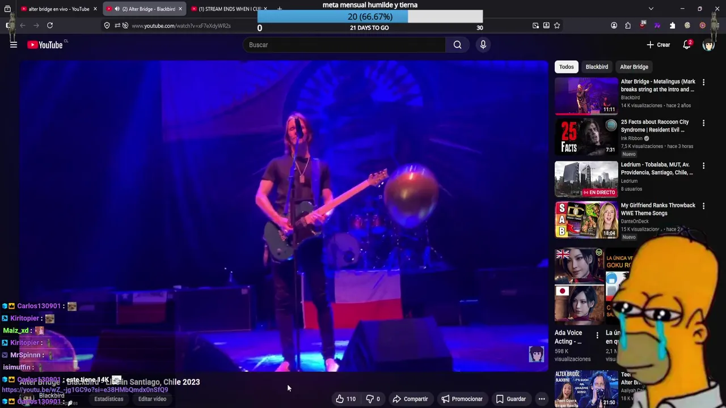Open the orange play-gear extension icon
The height and width of the screenshot is (408, 726).
click(x=702, y=25)
